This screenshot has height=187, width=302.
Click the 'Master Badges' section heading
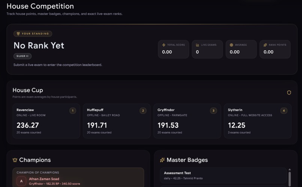187,160
